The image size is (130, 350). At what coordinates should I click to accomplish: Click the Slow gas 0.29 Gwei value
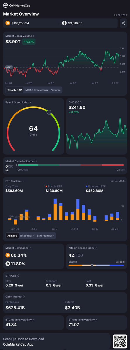coord(14,285)
